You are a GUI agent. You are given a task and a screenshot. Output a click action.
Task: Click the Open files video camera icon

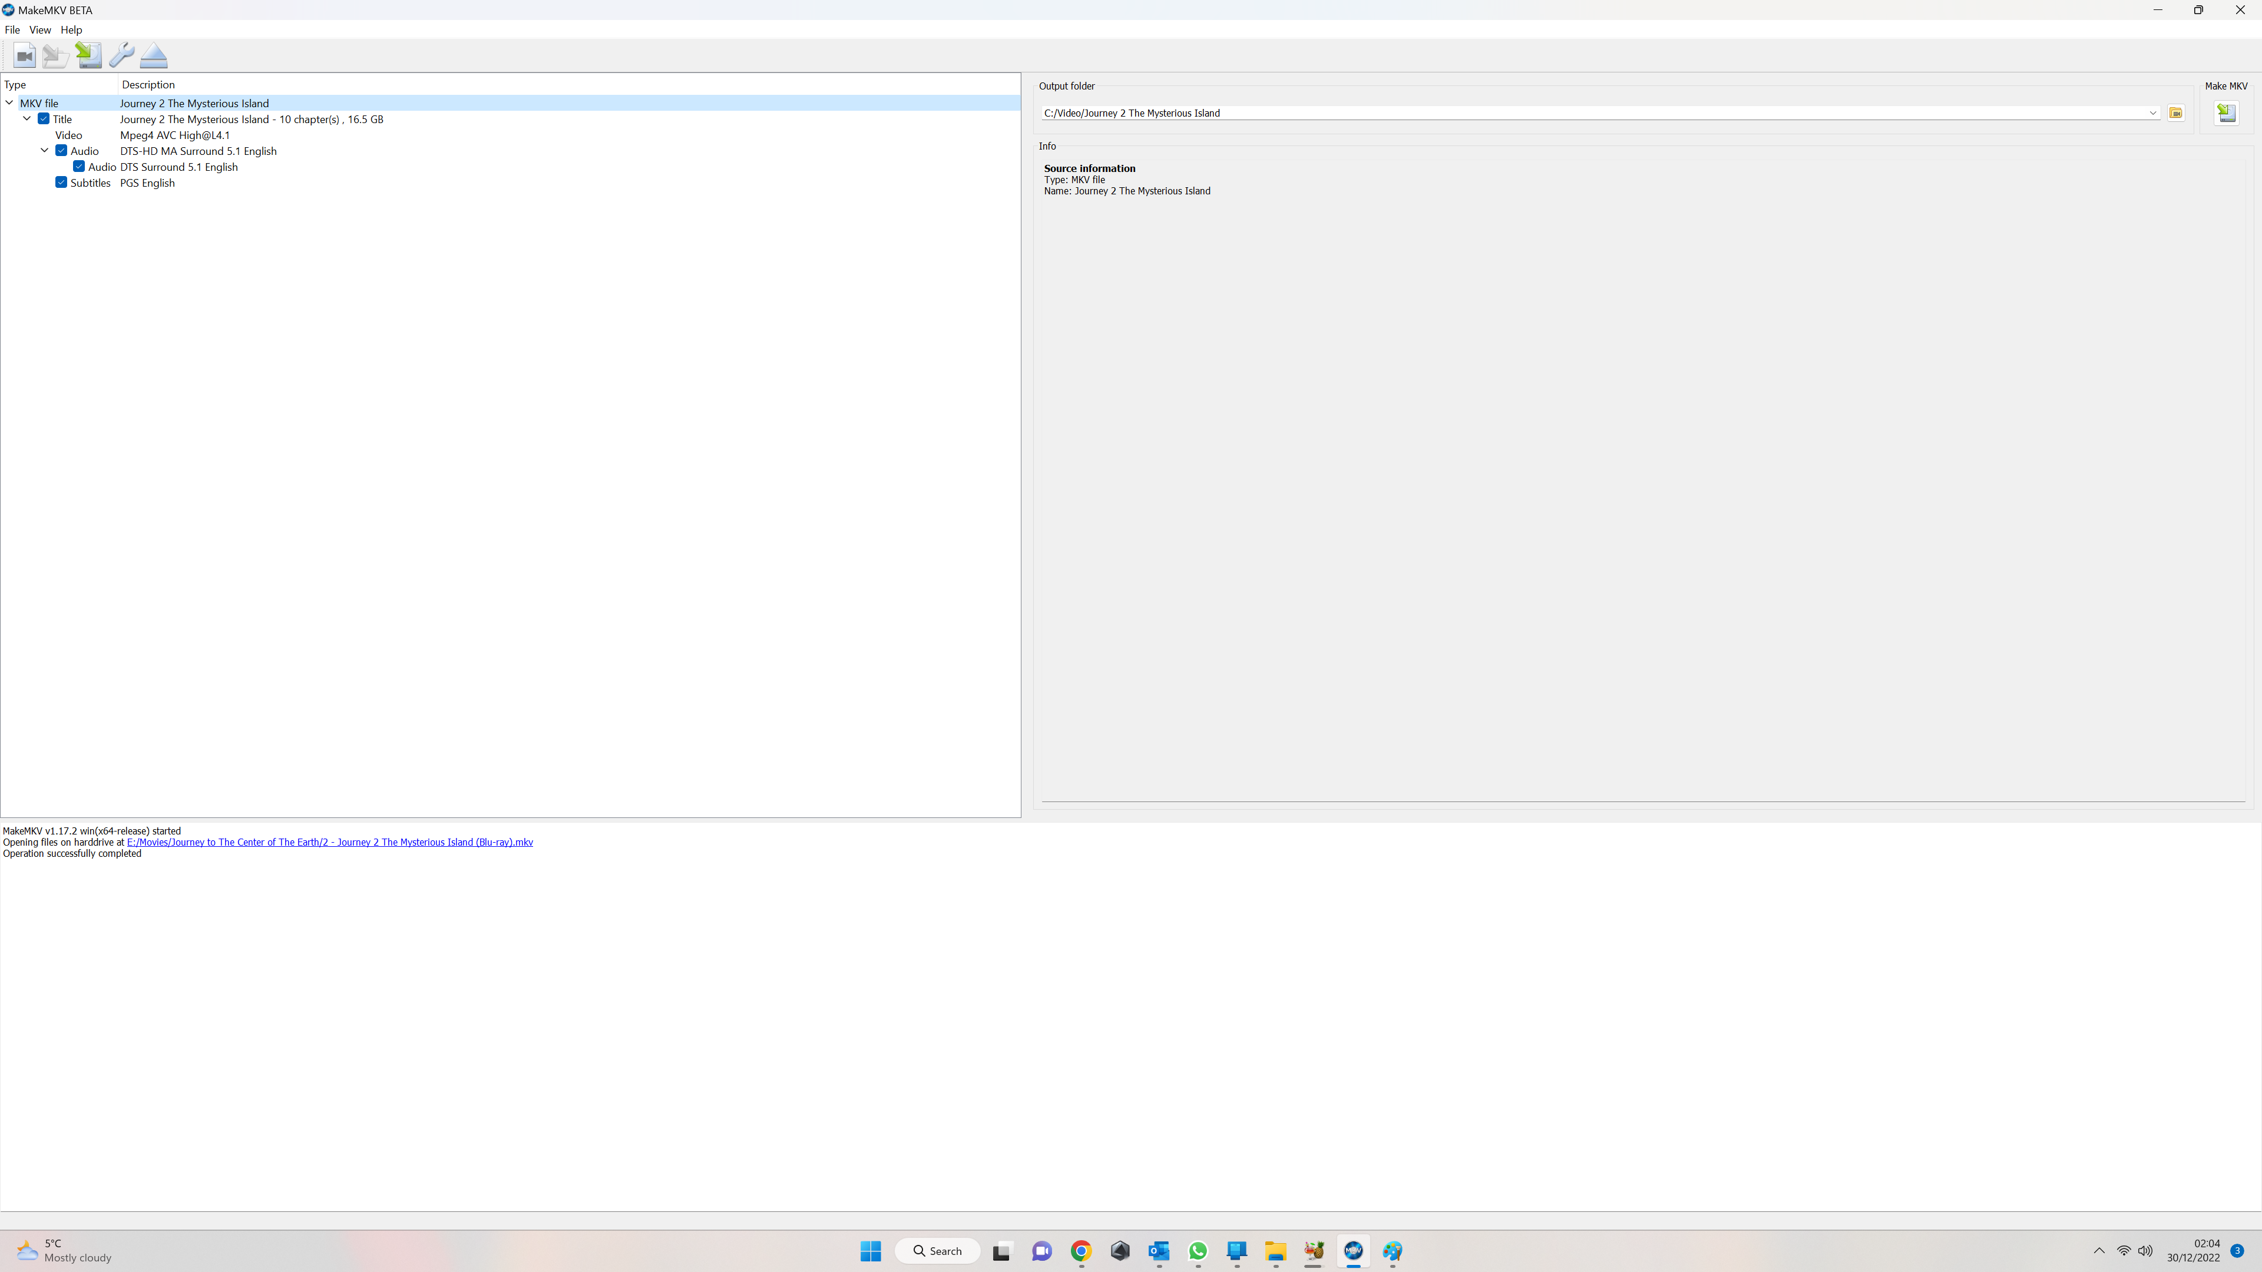(25, 56)
